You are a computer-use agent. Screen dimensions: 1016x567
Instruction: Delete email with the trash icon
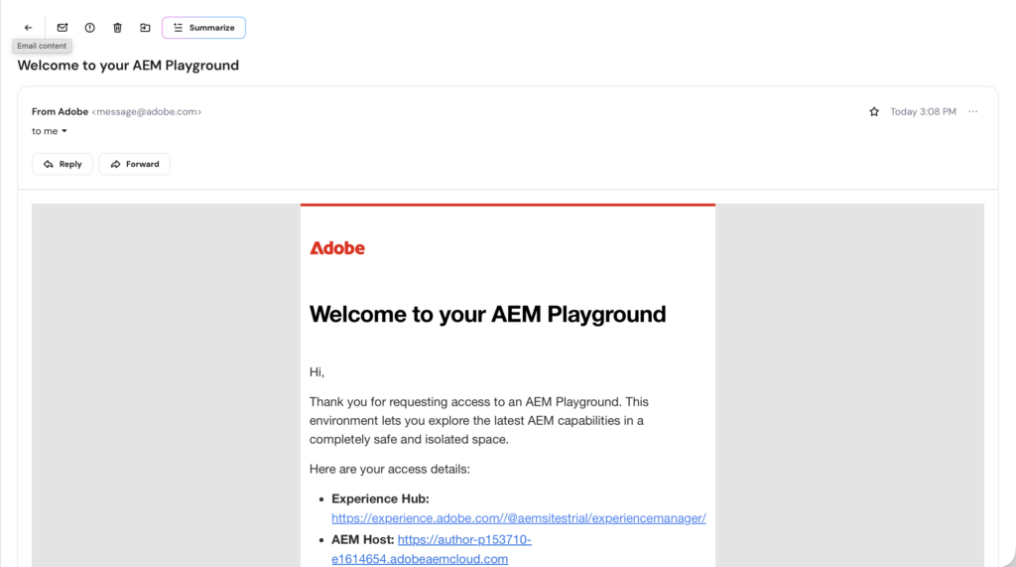(x=117, y=28)
